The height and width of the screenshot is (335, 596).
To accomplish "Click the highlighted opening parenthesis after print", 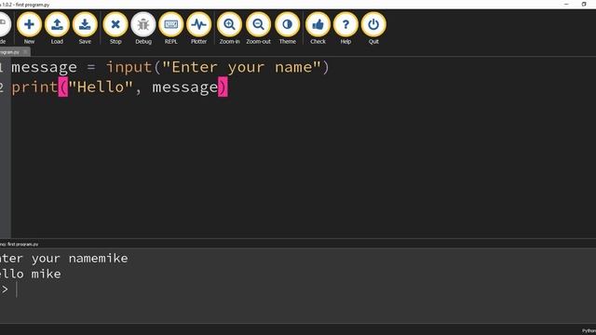I will [63, 87].
